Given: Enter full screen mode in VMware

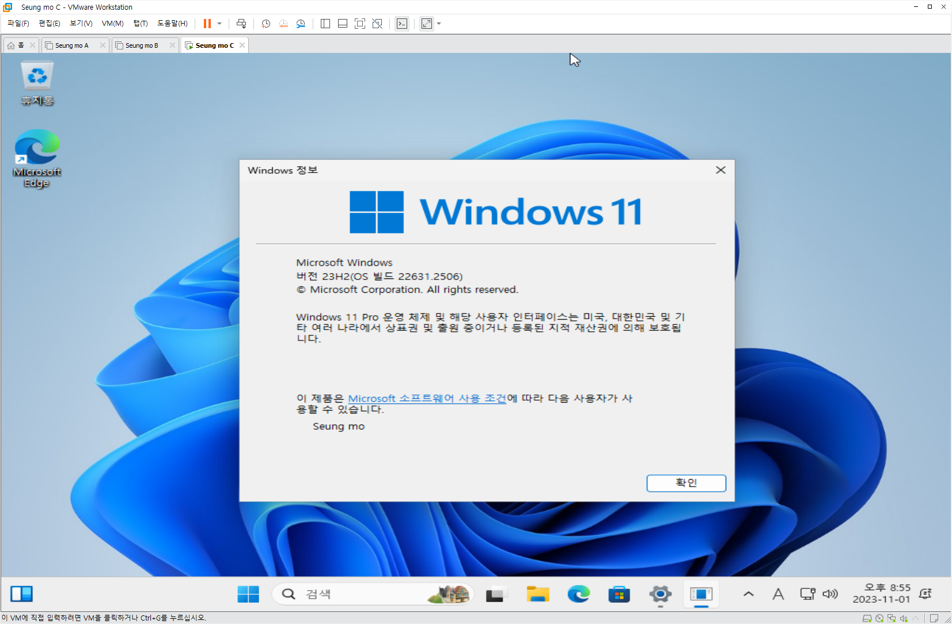Looking at the screenshot, I should pyautogui.click(x=360, y=24).
